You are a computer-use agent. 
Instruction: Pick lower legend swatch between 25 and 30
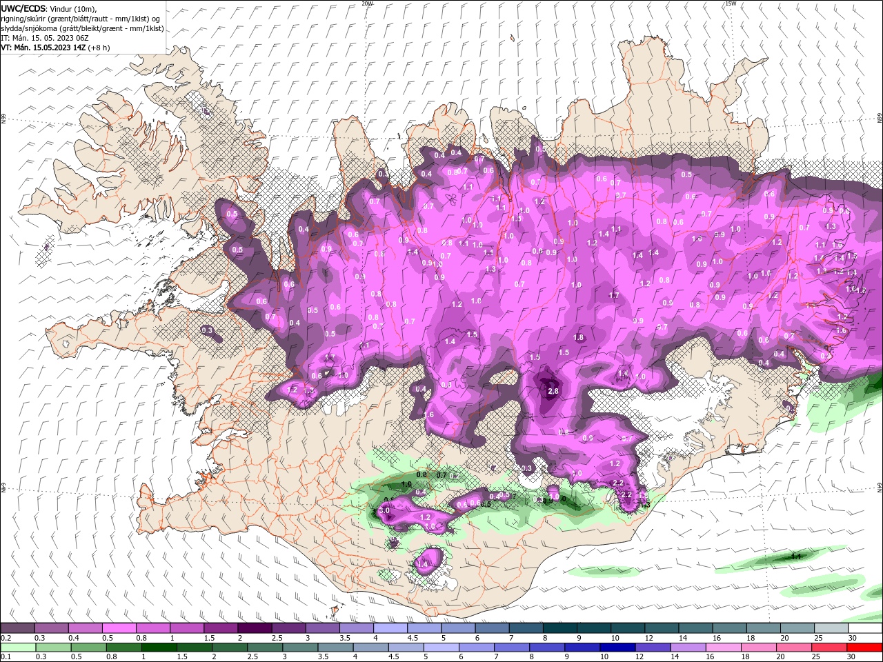click(x=831, y=647)
